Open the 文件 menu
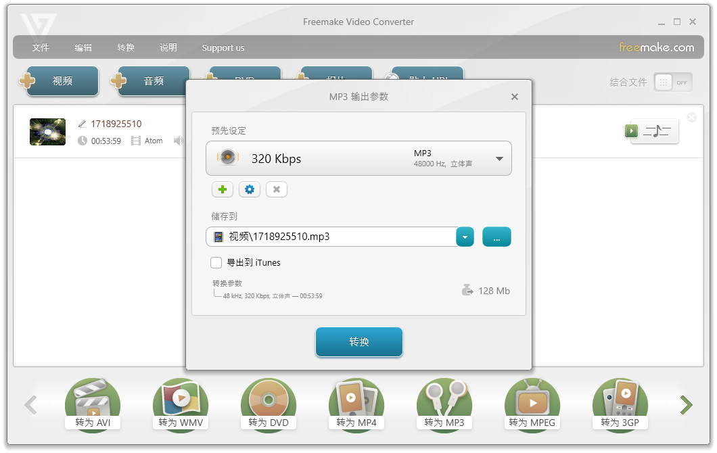The image size is (717, 453). [x=41, y=47]
